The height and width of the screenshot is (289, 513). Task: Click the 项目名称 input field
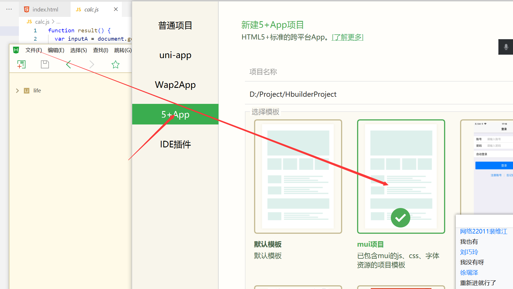click(379, 72)
